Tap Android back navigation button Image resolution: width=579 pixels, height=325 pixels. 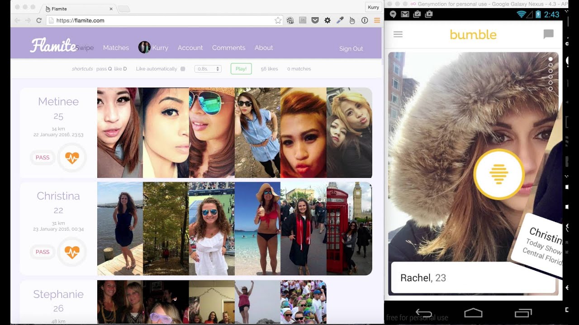(424, 313)
